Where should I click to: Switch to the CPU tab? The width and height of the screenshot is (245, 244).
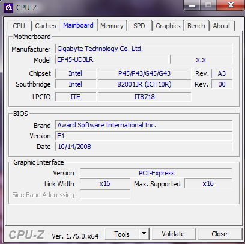(19, 26)
